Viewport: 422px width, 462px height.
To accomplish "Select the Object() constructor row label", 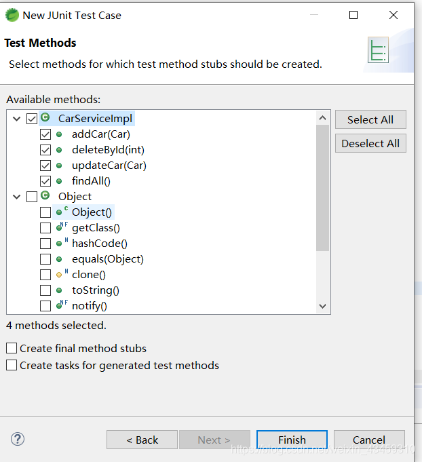I will click(x=92, y=212).
